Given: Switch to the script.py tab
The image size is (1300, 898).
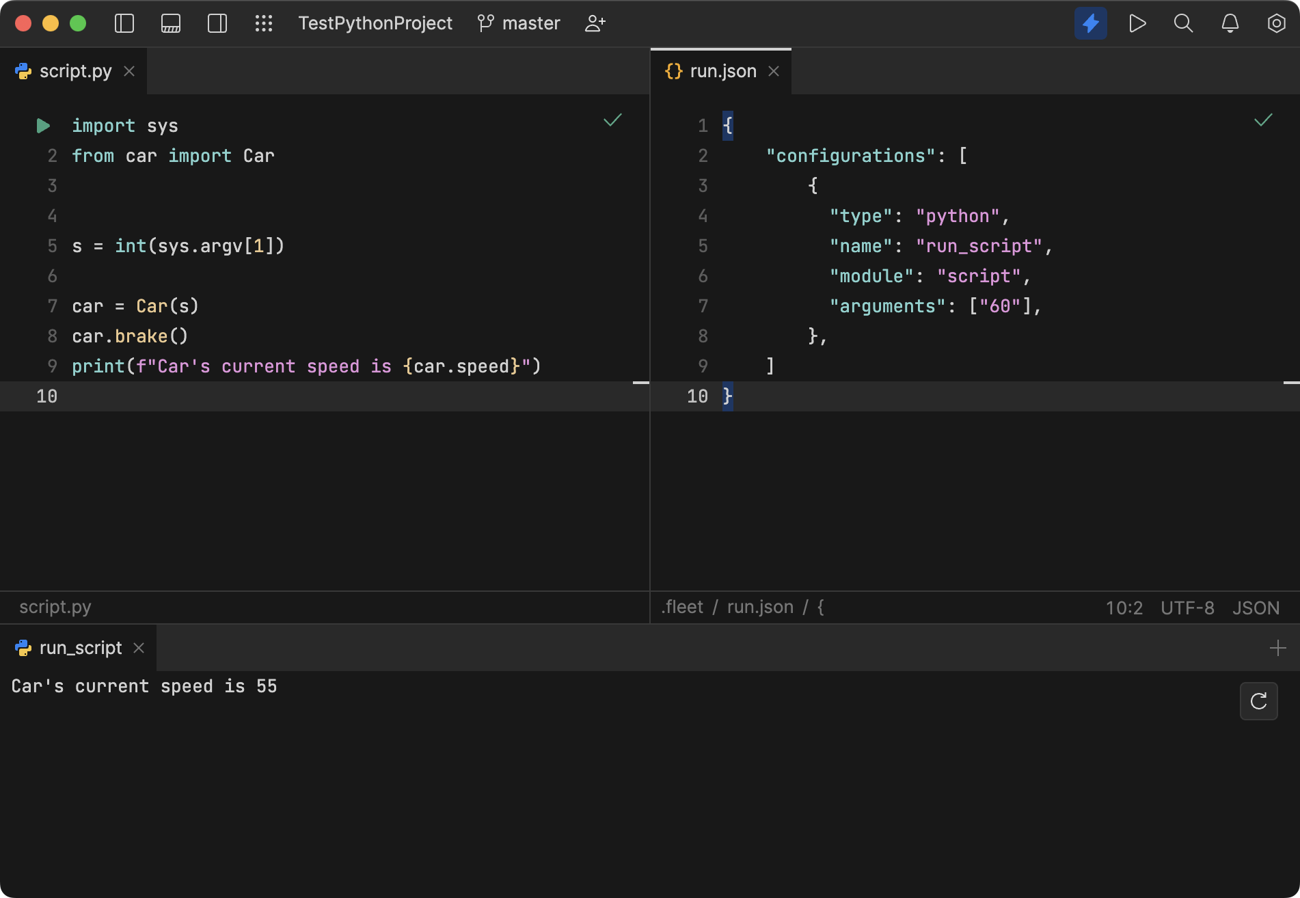Looking at the screenshot, I should click(x=75, y=70).
